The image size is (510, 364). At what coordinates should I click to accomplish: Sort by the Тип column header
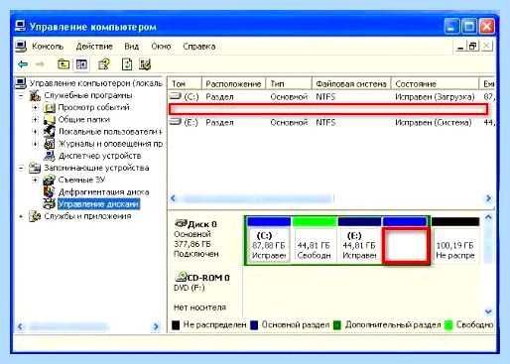point(289,84)
